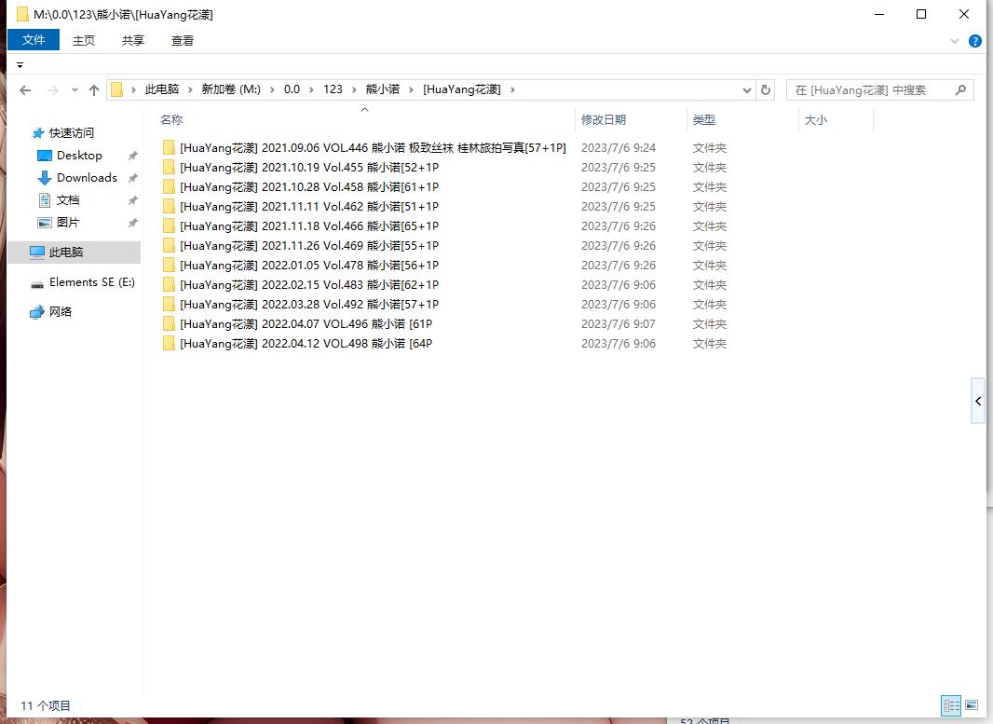Image resolution: width=993 pixels, height=724 pixels.
Task: Click the search magnifier icon
Action: pyautogui.click(x=960, y=90)
